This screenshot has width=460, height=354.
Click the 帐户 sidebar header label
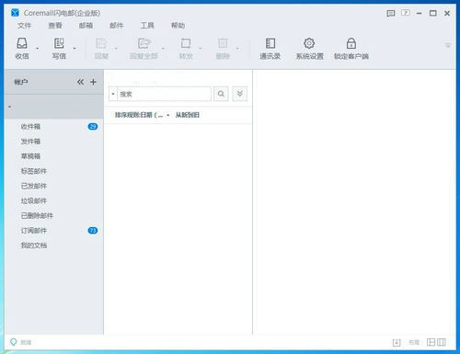coord(21,82)
